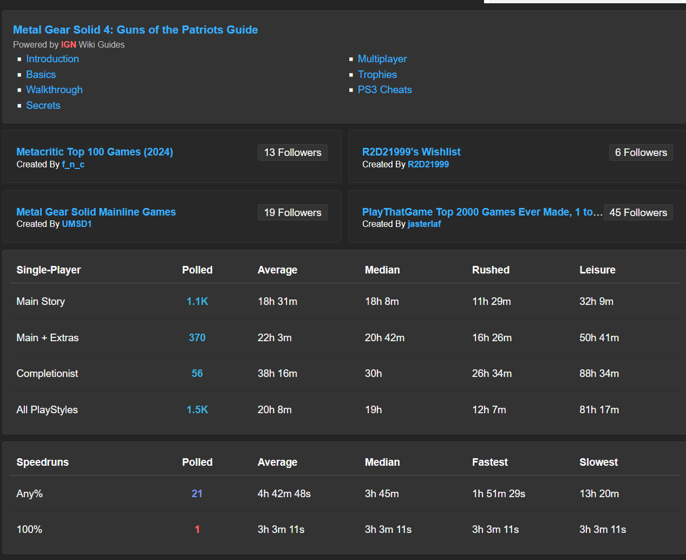Visit creator R2D21999's profile
Screen dimensions: 686x560
click(428, 165)
